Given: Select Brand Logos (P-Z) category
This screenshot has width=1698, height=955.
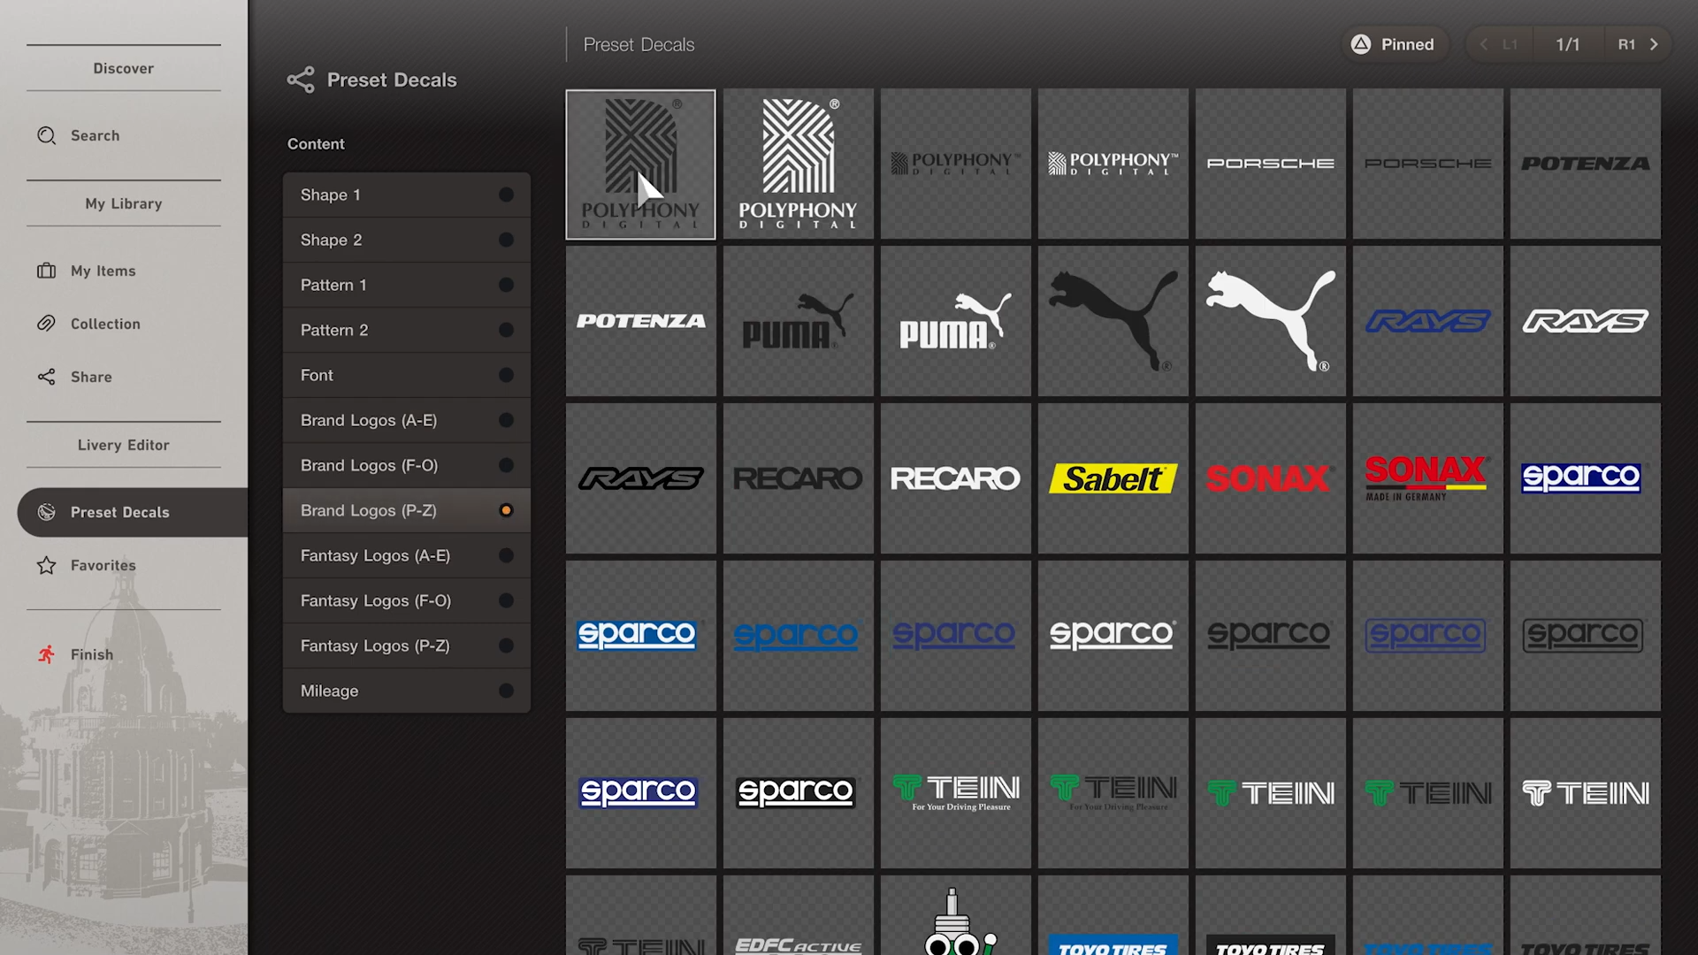Looking at the screenshot, I should [x=407, y=510].
